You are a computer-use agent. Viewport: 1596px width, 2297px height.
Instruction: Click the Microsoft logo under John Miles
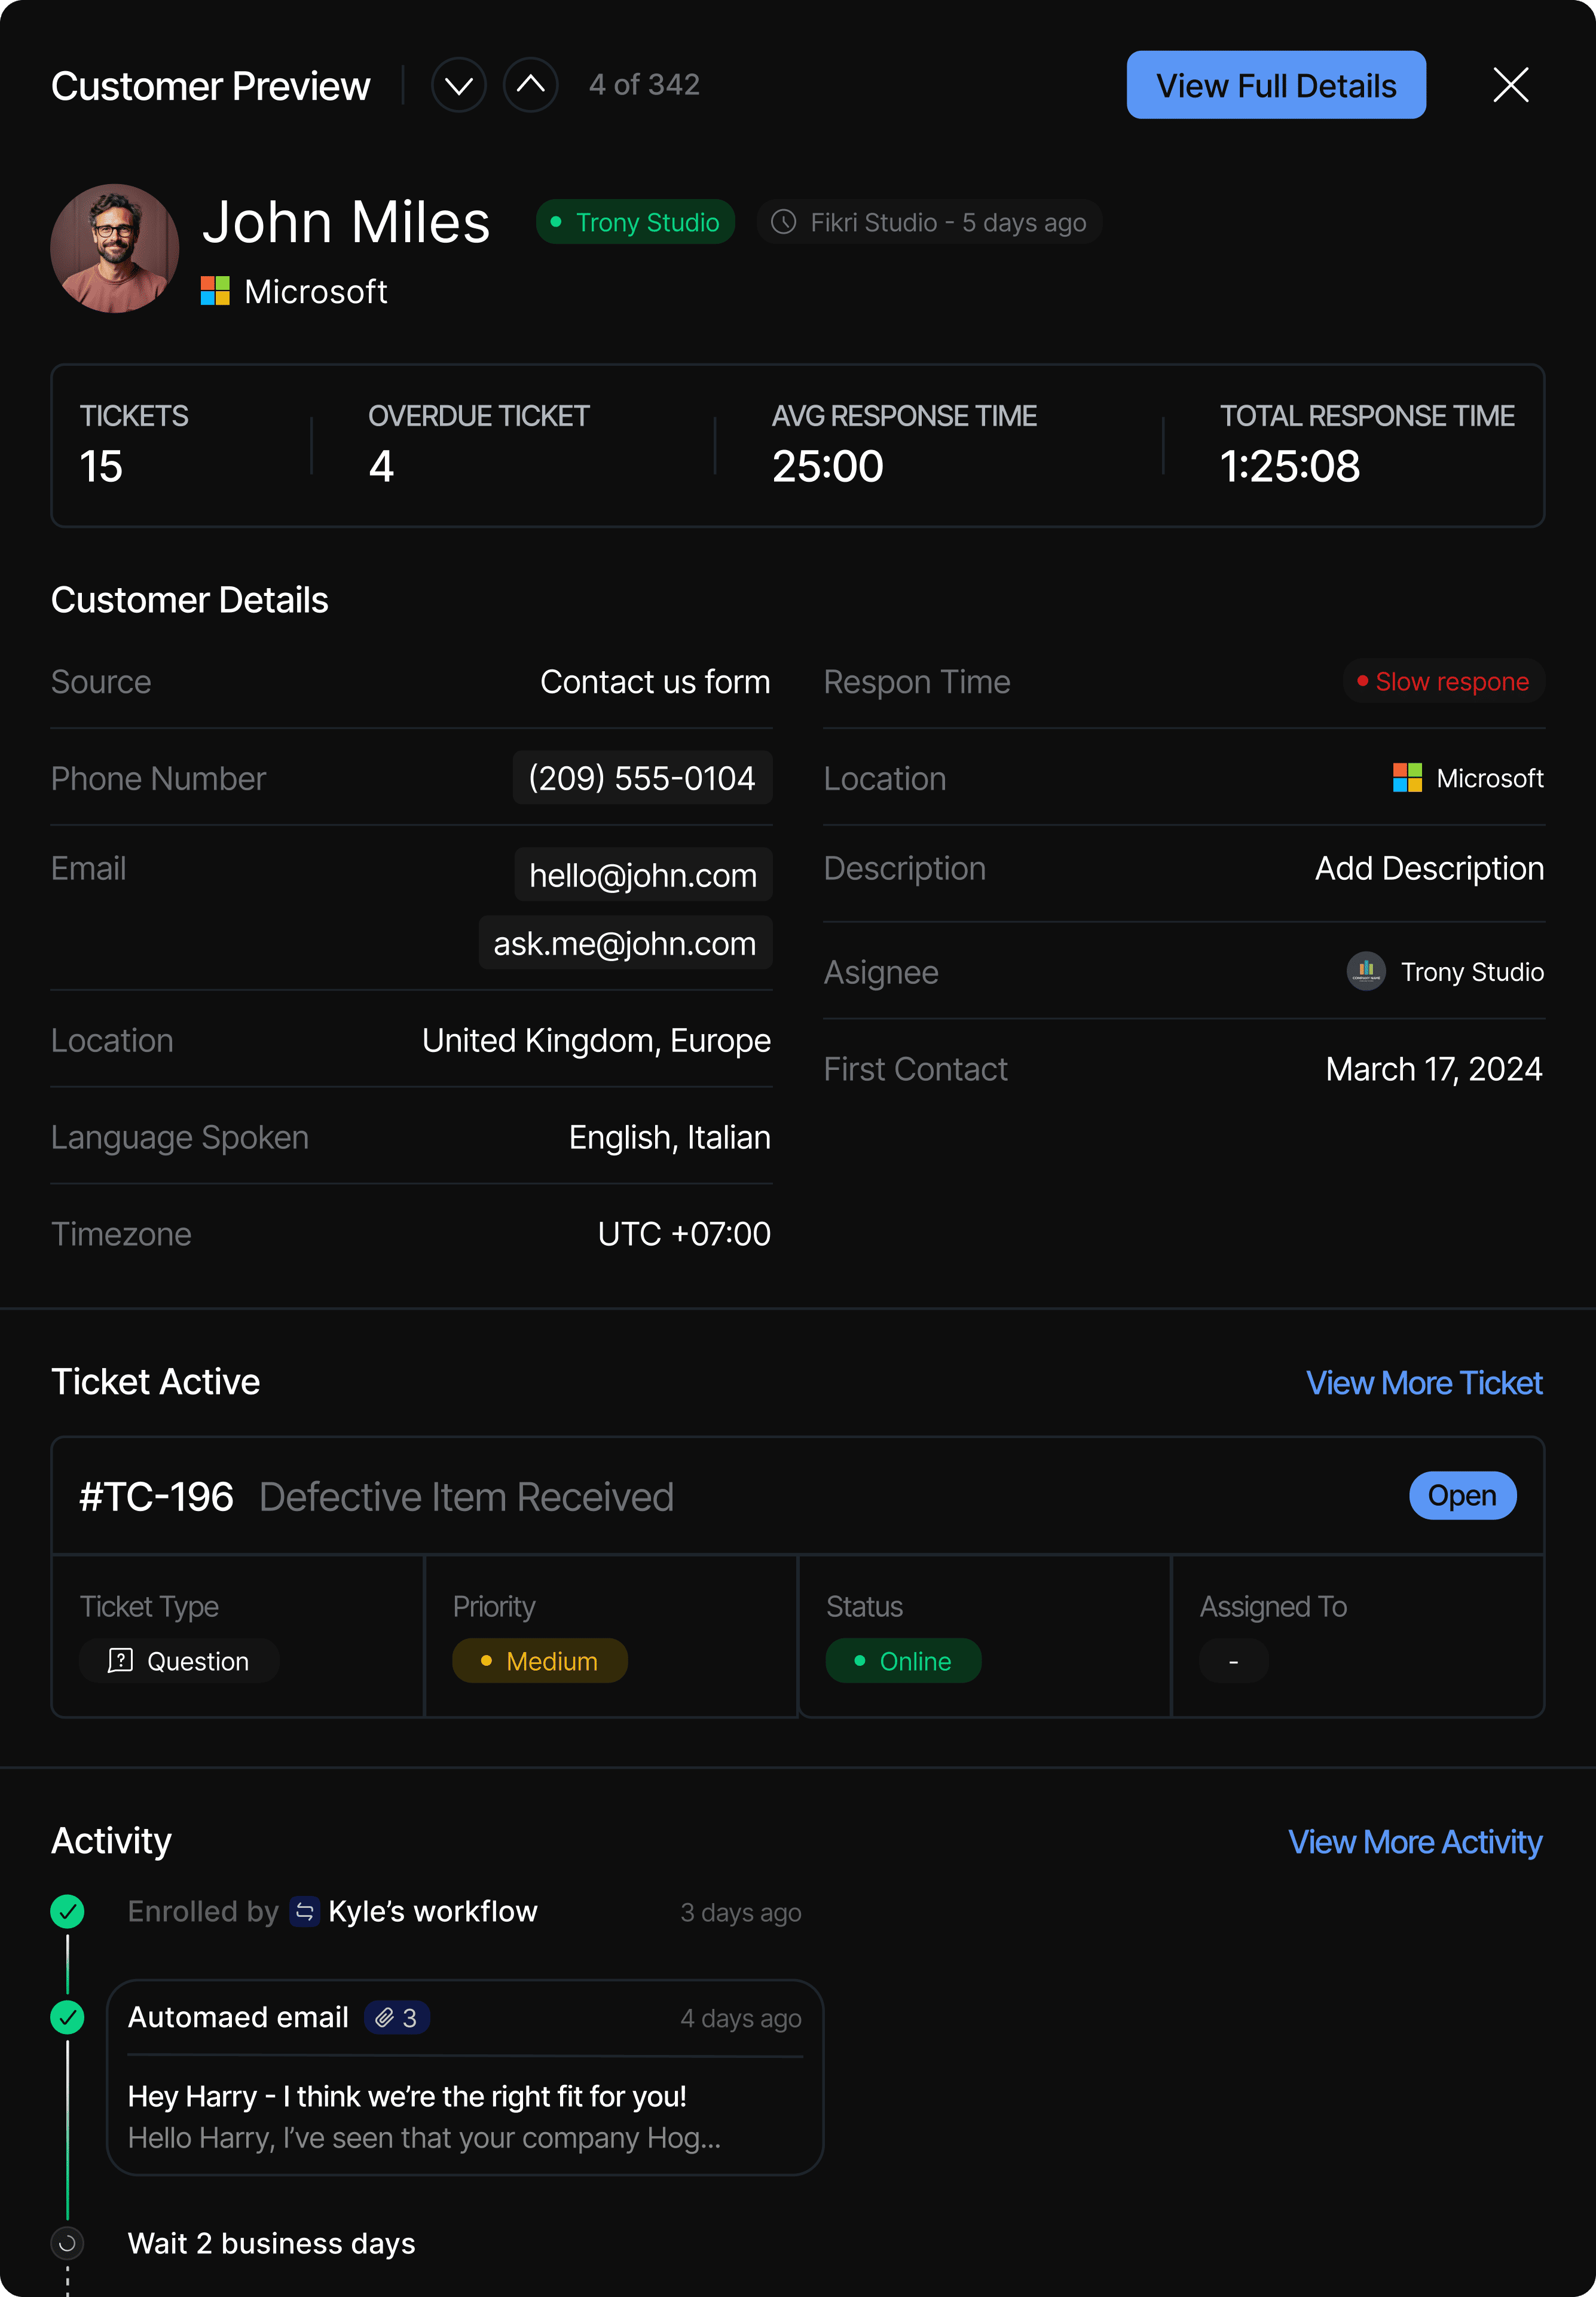click(x=215, y=291)
